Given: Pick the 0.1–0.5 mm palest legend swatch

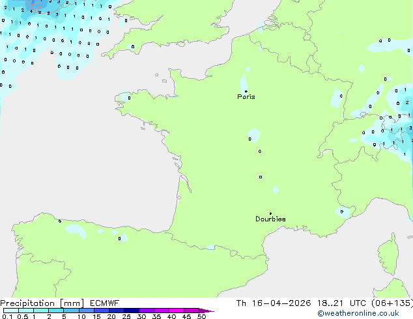Looking at the screenshot, I should pyautogui.click(x=11, y=311).
